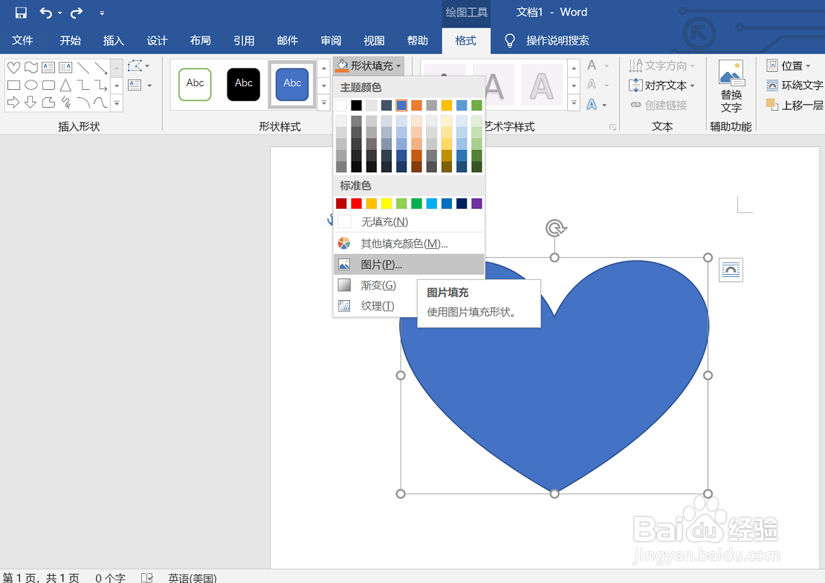Switch to the Design (设计) tab
Screen dimensions: 825x583
click(x=157, y=41)
